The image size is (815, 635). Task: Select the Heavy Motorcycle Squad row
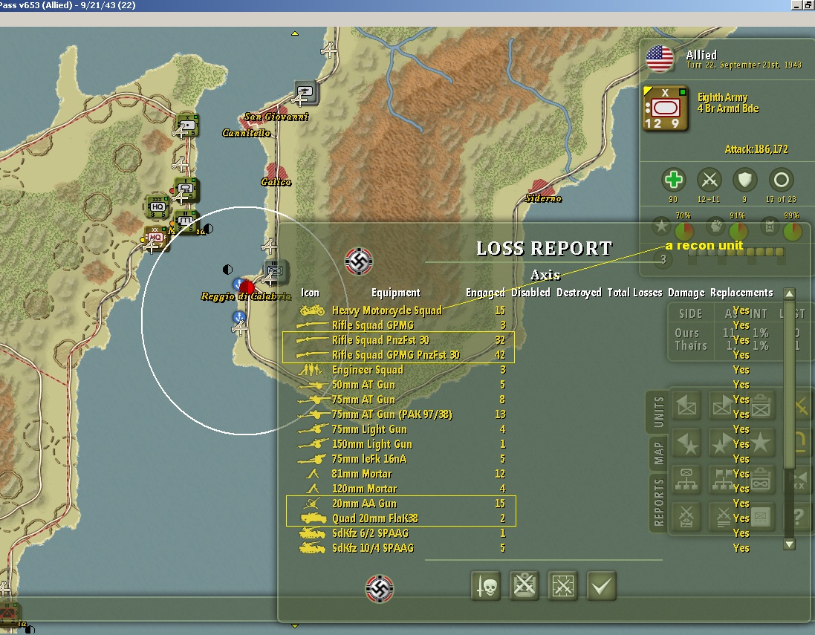pyautogui.click(x=525, y=310)
